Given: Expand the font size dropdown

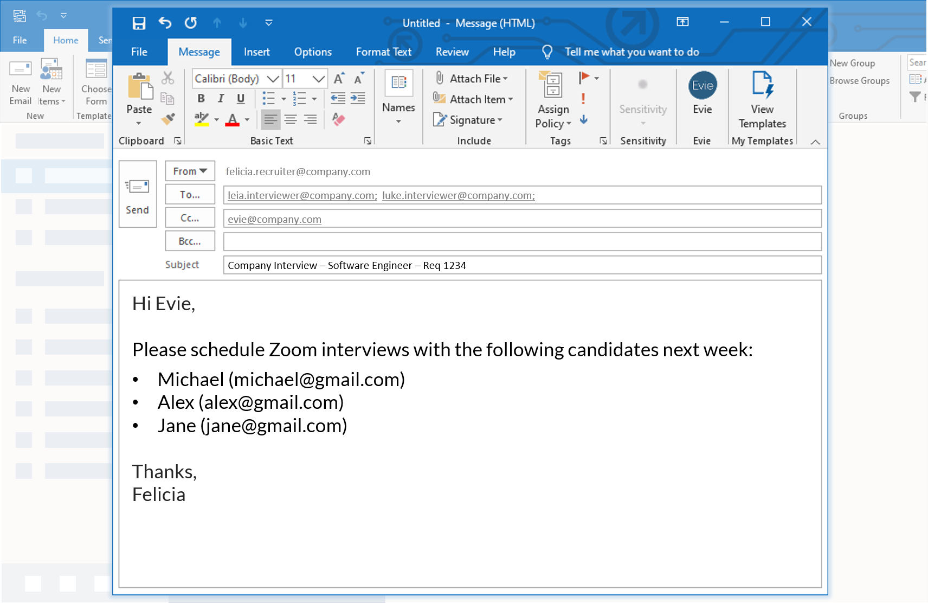Looking at the screenshot, I should [x=319, y=79].
